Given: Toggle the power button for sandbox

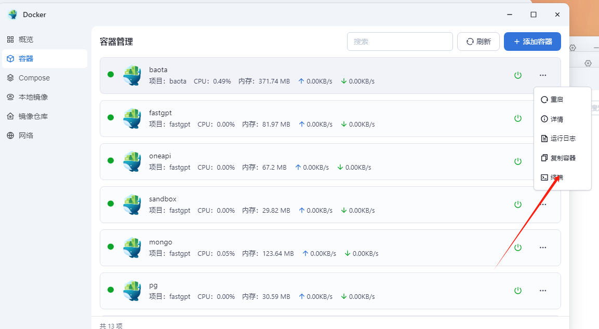Looking at the screenshot, I should (518, 204).
